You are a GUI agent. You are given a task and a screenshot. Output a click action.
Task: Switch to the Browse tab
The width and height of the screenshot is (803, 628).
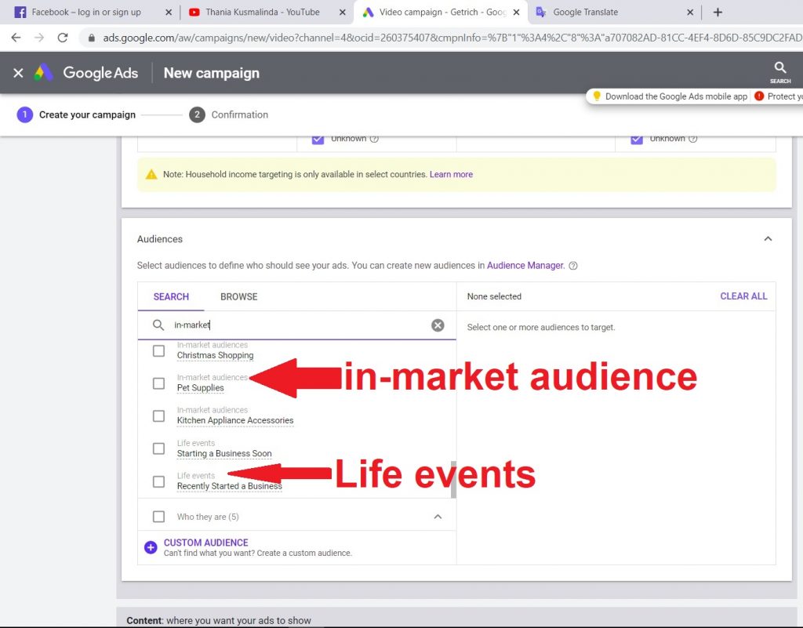(x=238, y=296)
